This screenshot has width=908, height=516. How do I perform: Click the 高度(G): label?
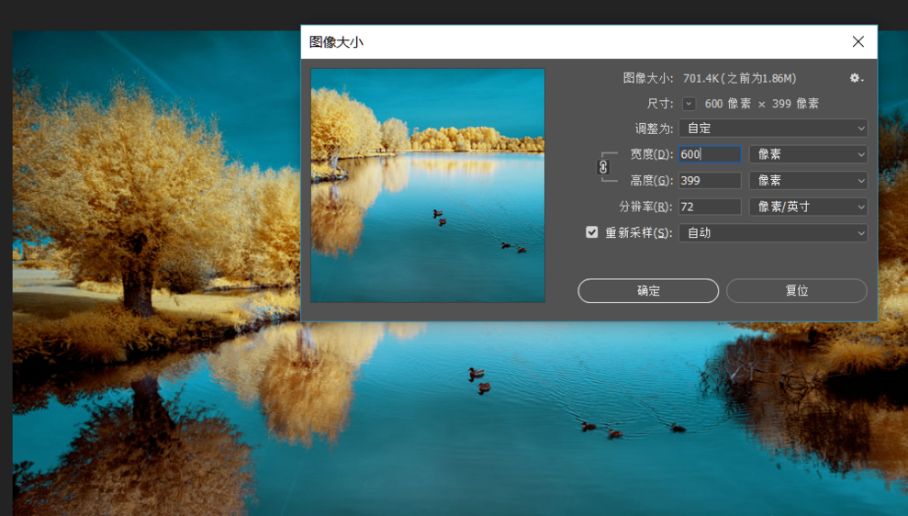click(x=652, y=181)
